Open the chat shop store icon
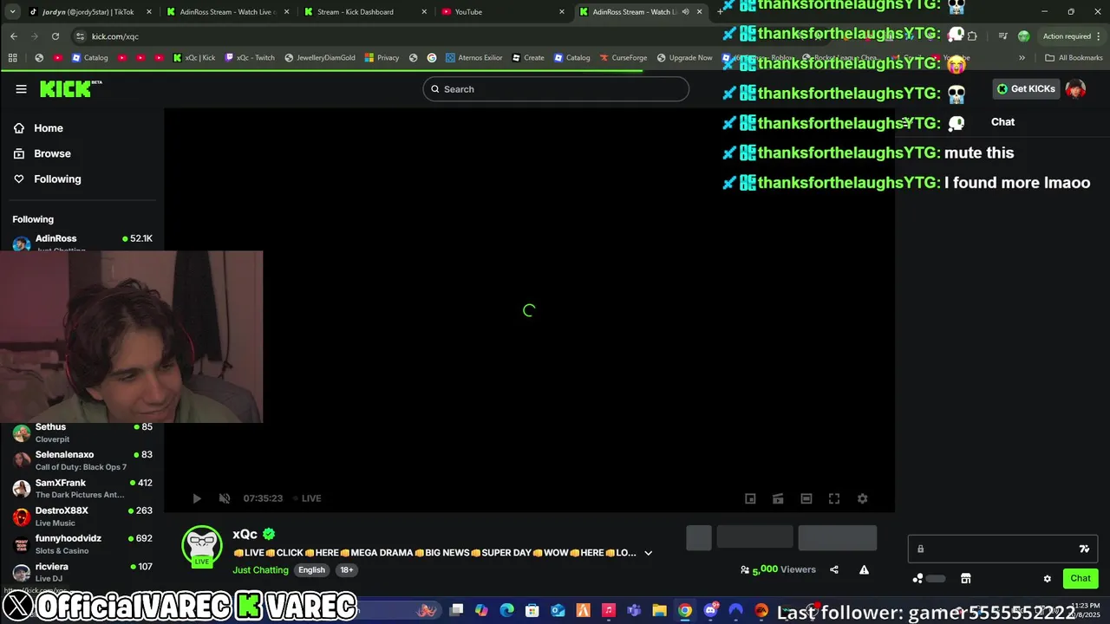Screen dimensions: 1110x624 tap(965, 578)
